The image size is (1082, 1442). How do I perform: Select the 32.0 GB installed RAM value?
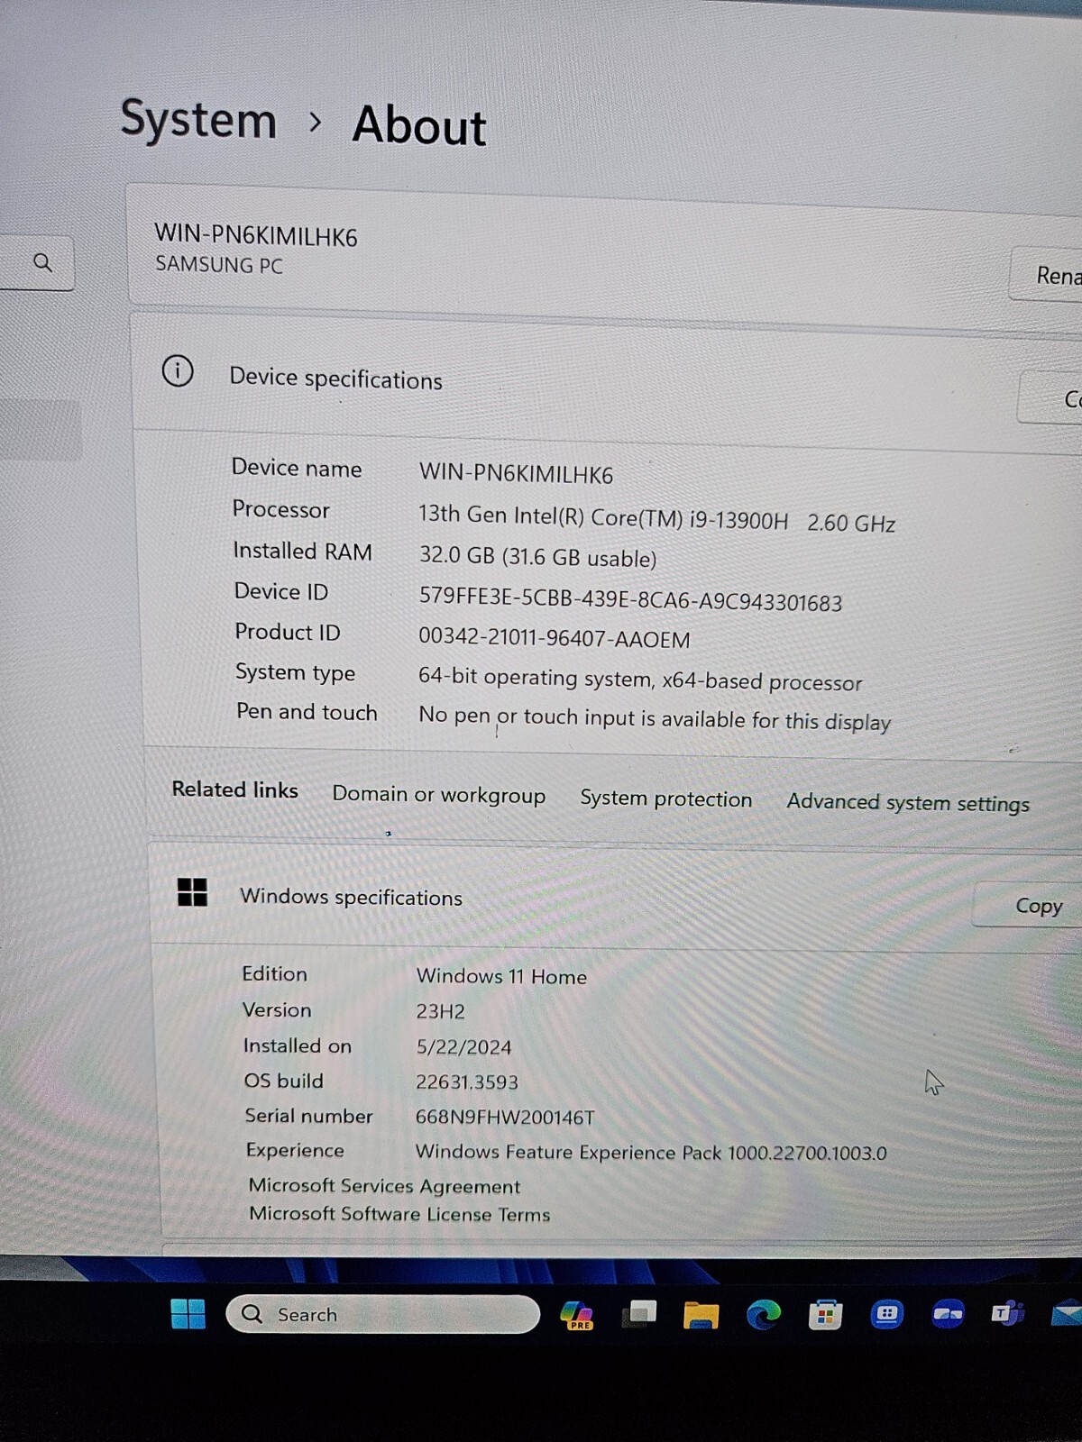pos(537,557)
